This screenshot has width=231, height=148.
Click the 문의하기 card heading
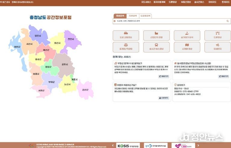click(x=181, y=85)
